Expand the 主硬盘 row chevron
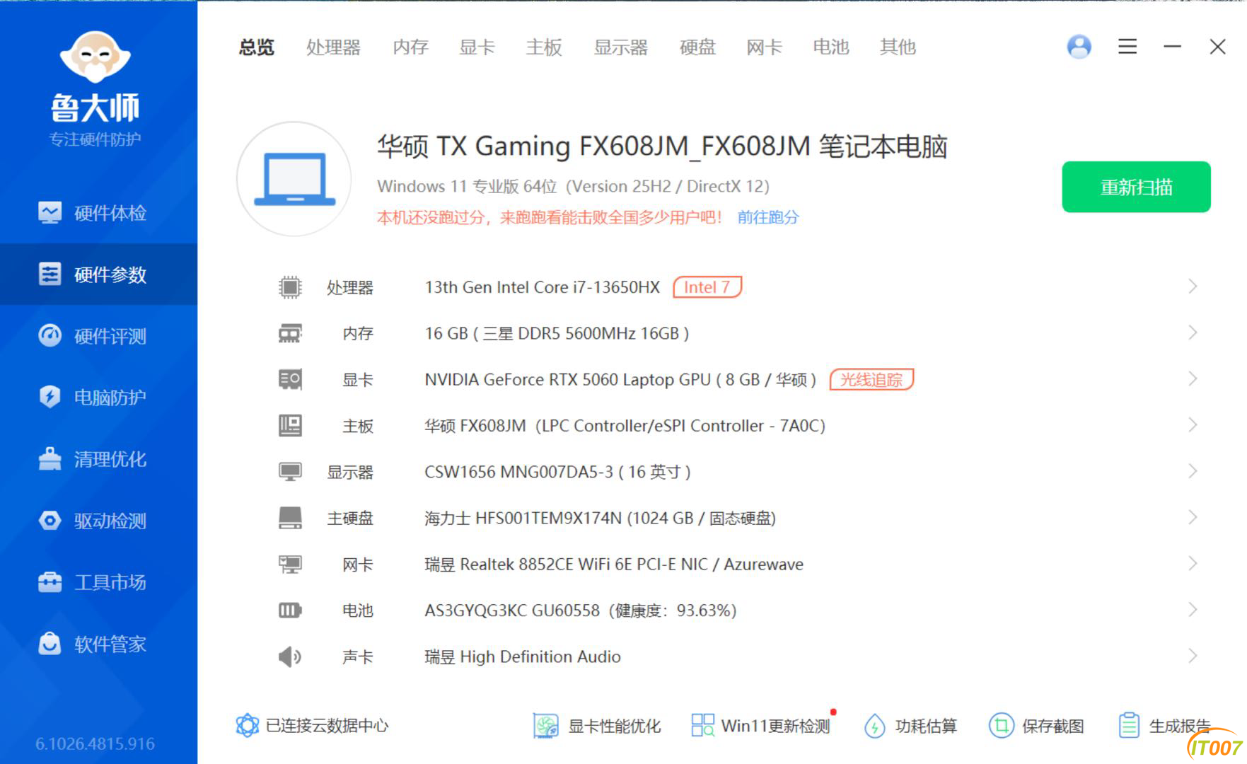 1193,518
